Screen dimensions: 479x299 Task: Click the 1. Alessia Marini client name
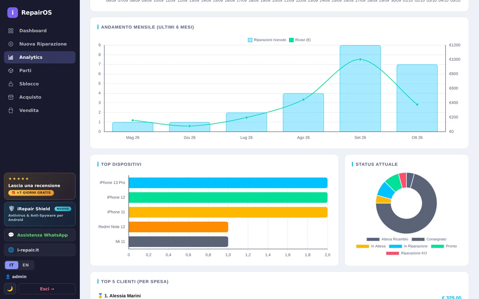click(x=122, y=296)
